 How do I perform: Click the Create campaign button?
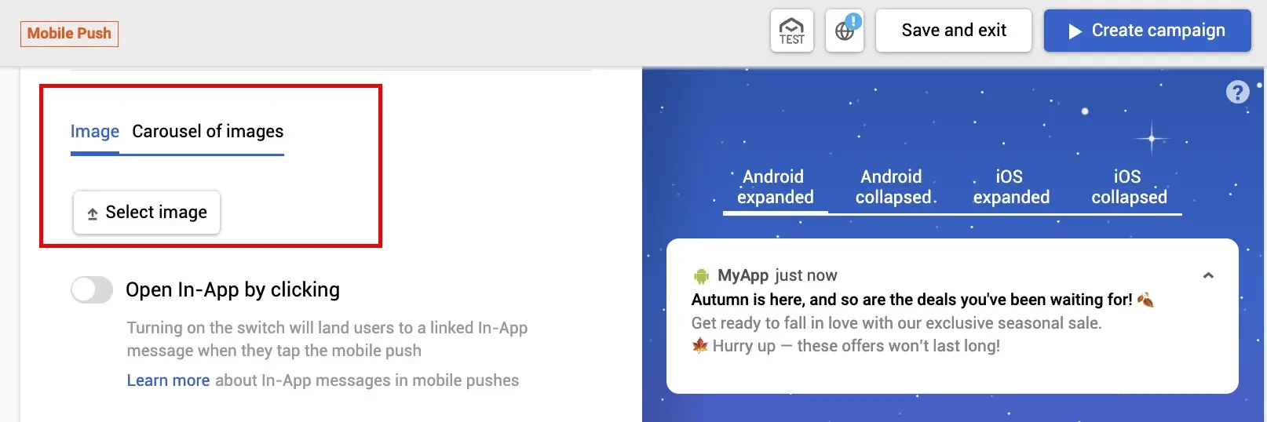point(1147,31)
